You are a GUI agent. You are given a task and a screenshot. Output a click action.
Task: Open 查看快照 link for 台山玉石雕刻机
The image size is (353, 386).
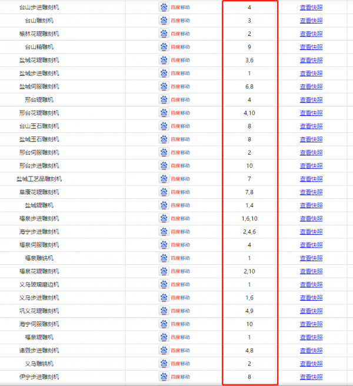tap(311, 126)
